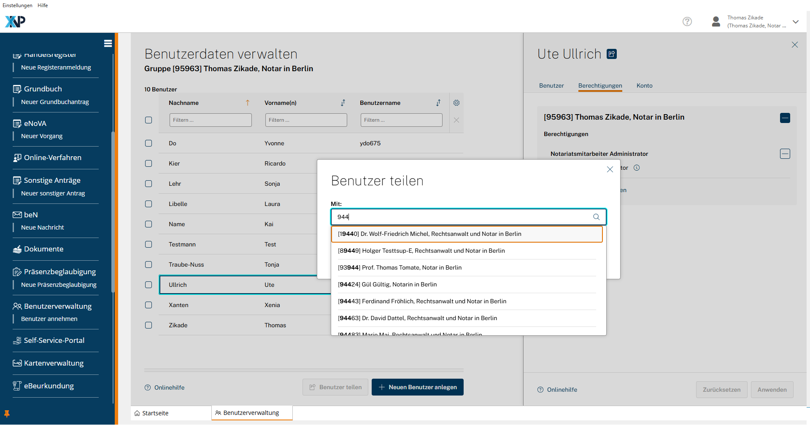
Task: Open the Einstellungen menu
Action: 17,5
